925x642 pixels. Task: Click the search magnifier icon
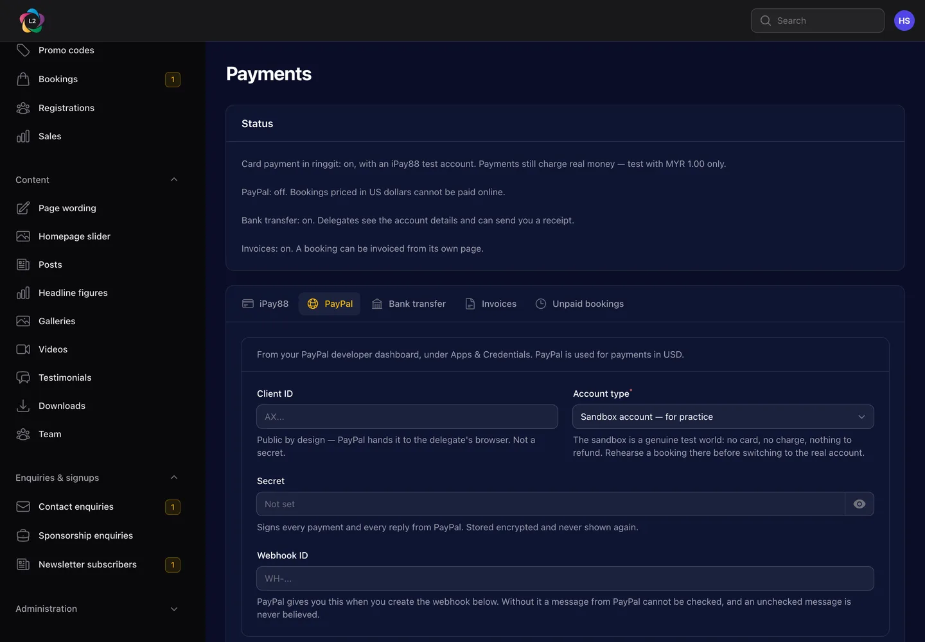[766, 21]
